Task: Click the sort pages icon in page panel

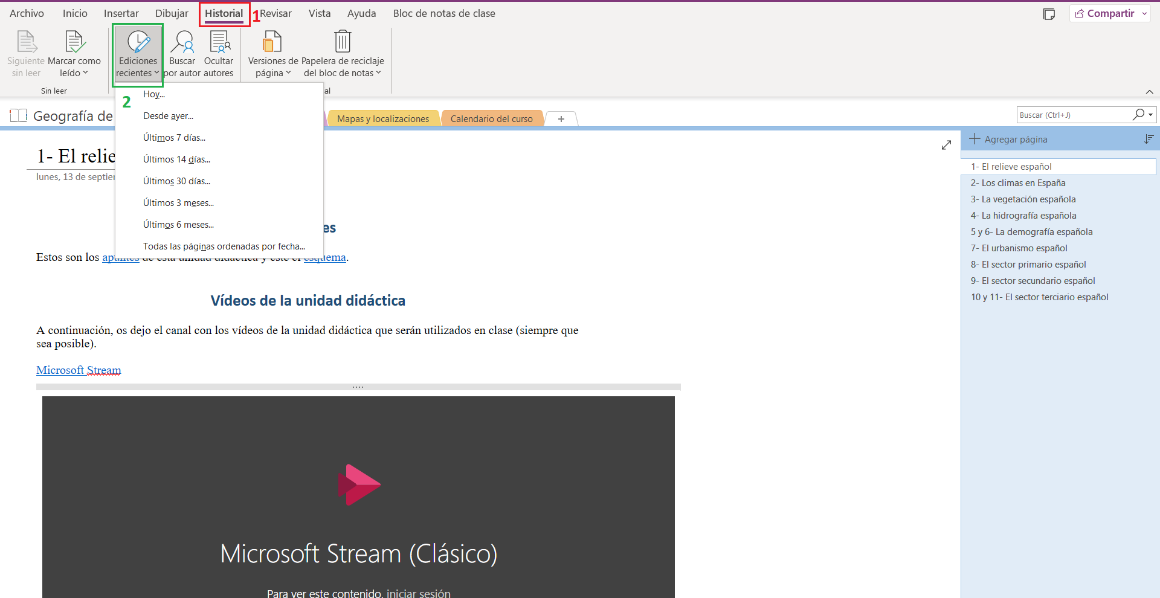Action: 1149,140
